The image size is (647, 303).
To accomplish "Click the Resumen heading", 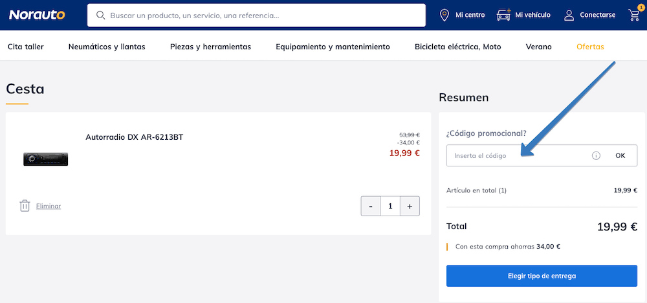I will tap(464, 97).
